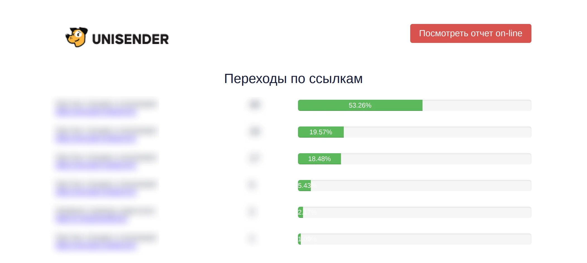The height and width of the screenshot is (263, 587).
Task: Open the on-line report with red button
Action: coord(471,33)
